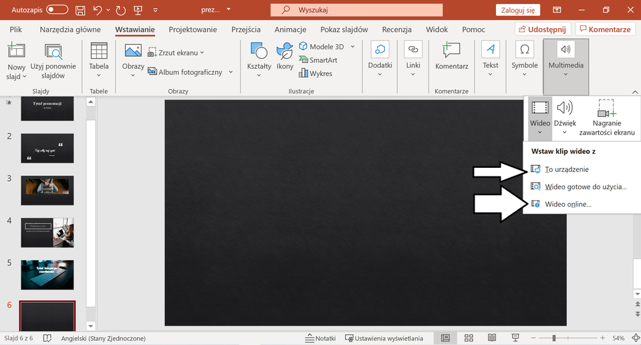
Task: Expand the Modele 3D dropdown arrow
Action: 353,46
